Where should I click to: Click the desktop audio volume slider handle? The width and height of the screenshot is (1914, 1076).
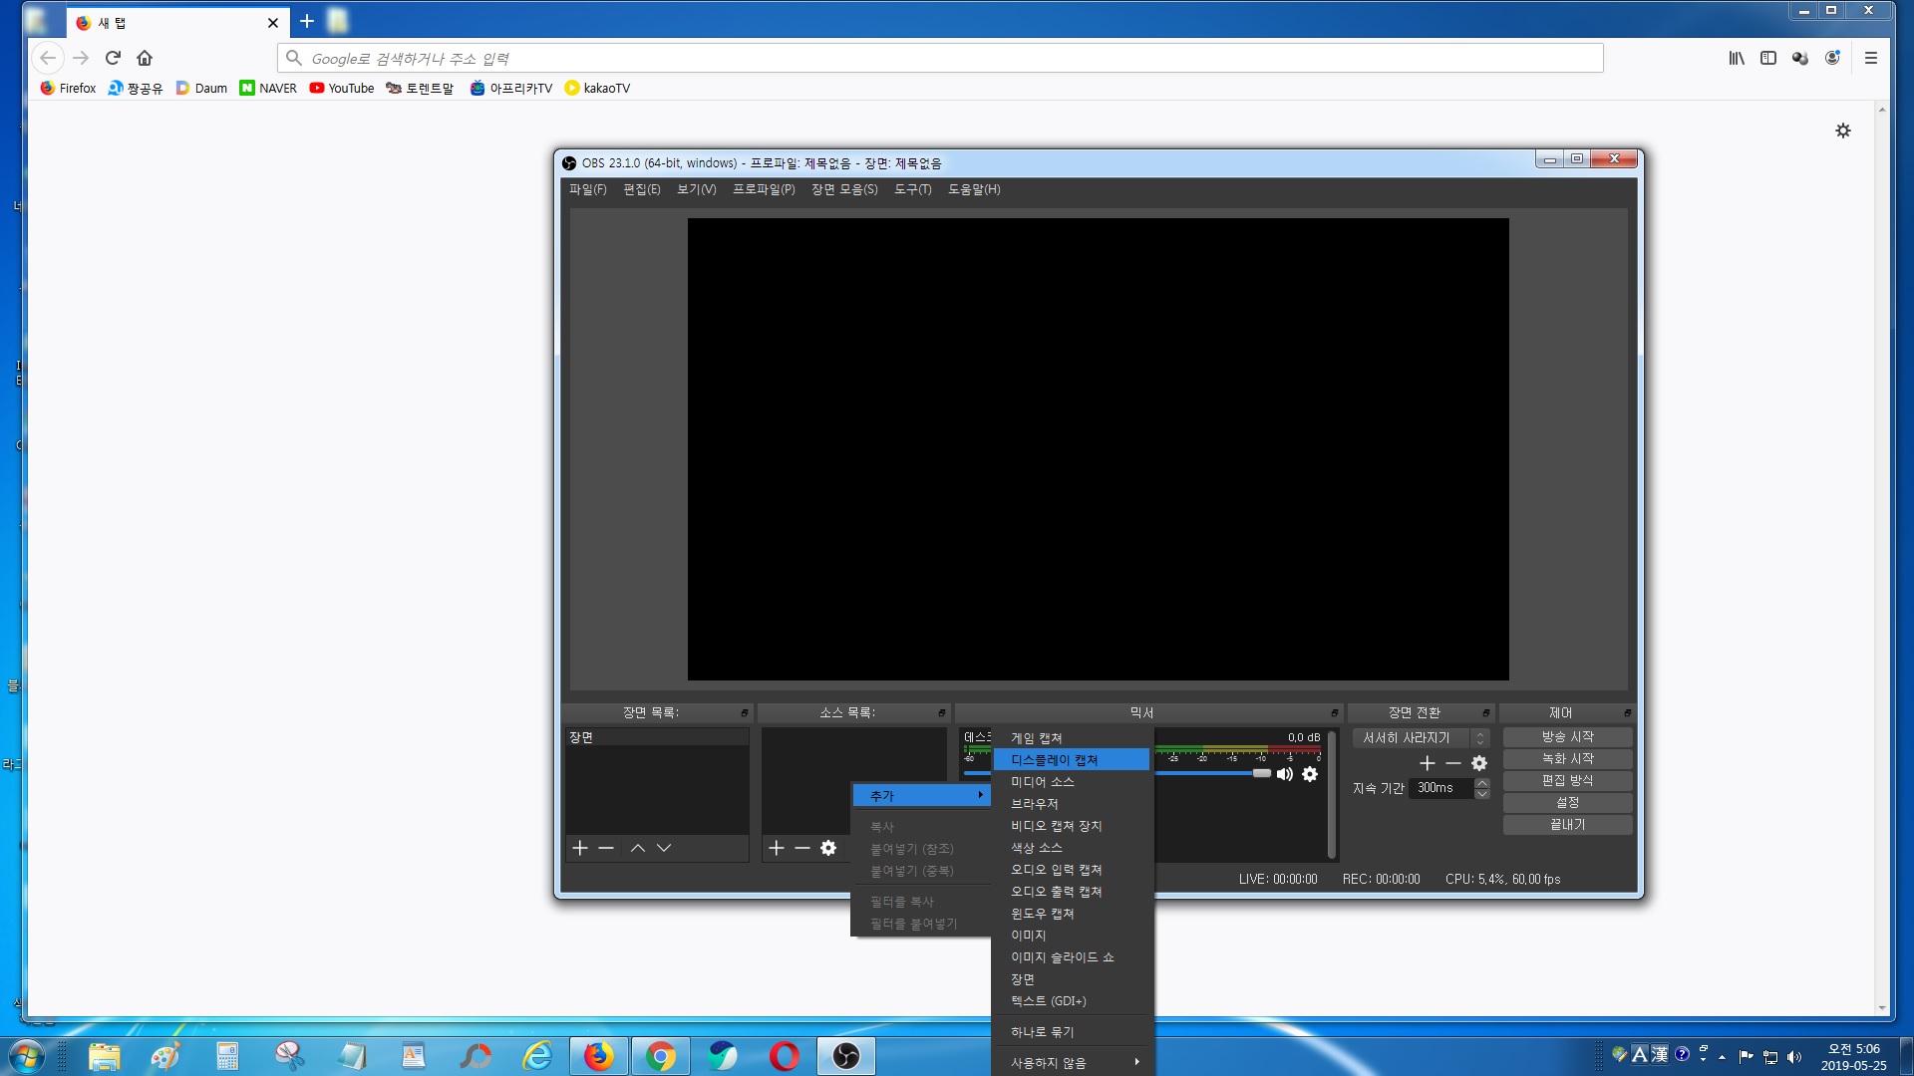(1262, 773)
